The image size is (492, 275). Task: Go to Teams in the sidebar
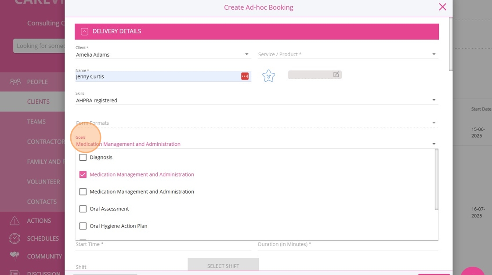click(36, 122)
